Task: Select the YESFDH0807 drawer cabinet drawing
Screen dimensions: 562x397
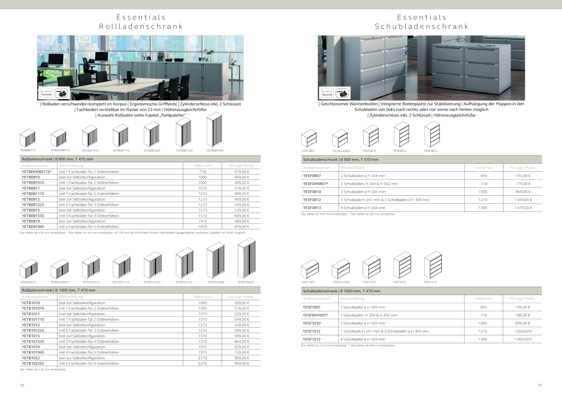Action: pyautogui.click(x=340, y=139)
